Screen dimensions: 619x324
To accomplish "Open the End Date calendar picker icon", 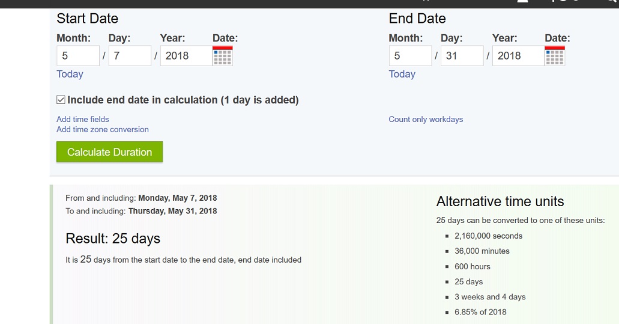I will click(x=555, y=56).
